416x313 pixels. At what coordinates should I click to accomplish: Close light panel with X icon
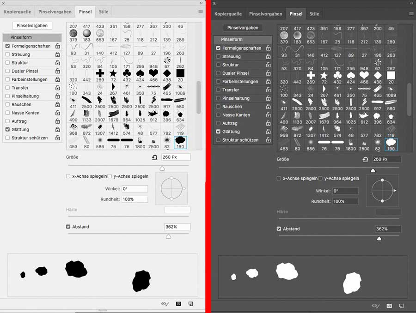(x=3, y=3)
